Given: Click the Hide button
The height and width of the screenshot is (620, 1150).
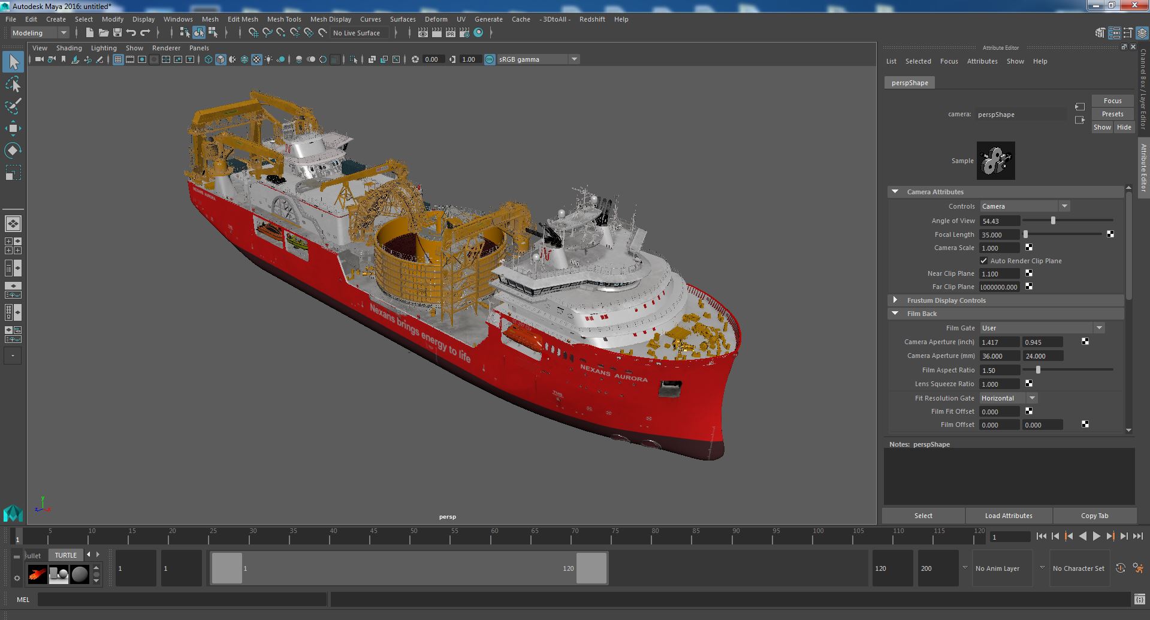Looking at the screenshot, I should (1124, 127).
